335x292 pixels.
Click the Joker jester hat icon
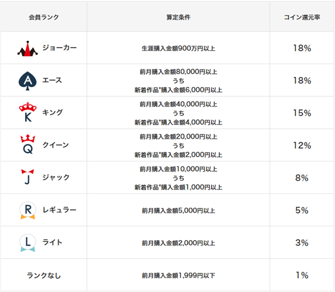(x=27, y=48)
